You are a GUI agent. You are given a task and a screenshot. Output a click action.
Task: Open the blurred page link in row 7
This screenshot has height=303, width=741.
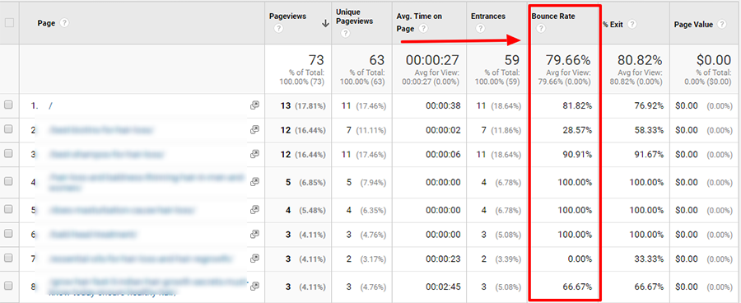pos(141,259)
